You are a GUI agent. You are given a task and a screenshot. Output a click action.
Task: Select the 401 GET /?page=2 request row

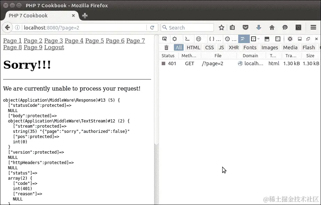coord(240,63)
